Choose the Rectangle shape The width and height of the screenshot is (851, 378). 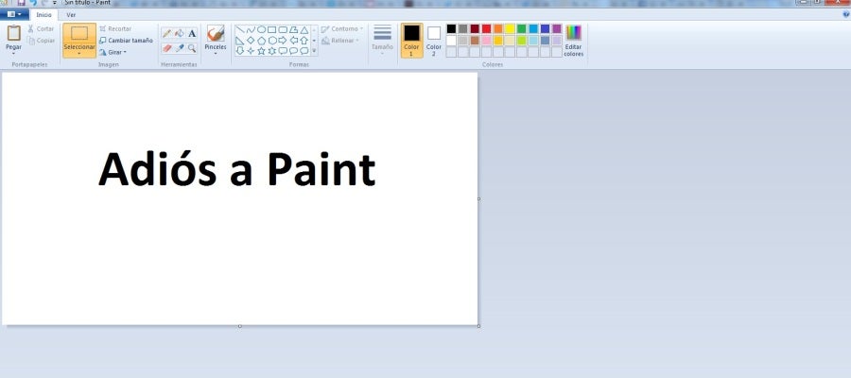pos(272,30)
